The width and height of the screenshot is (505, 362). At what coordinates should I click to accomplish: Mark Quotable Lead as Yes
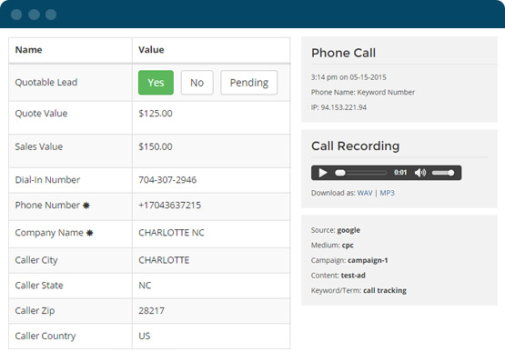pos(156,83)
